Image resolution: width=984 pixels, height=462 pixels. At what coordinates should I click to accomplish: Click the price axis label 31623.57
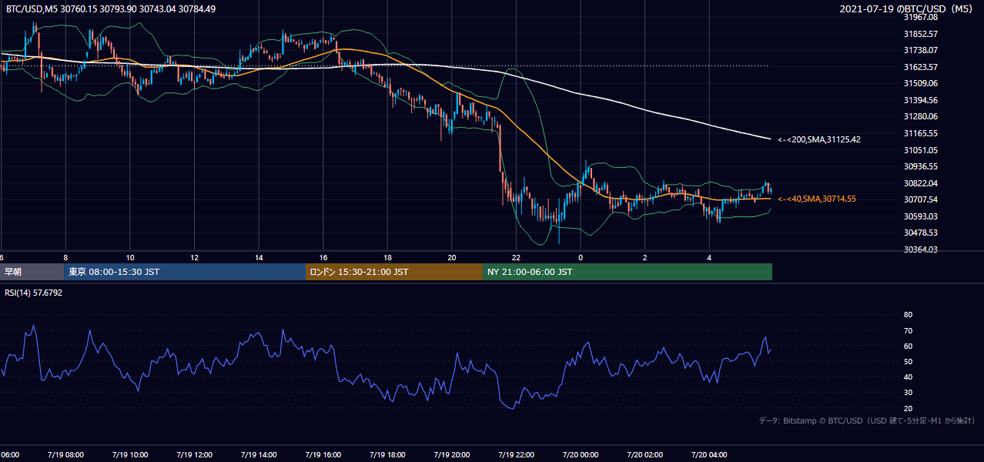click(922, 67)
